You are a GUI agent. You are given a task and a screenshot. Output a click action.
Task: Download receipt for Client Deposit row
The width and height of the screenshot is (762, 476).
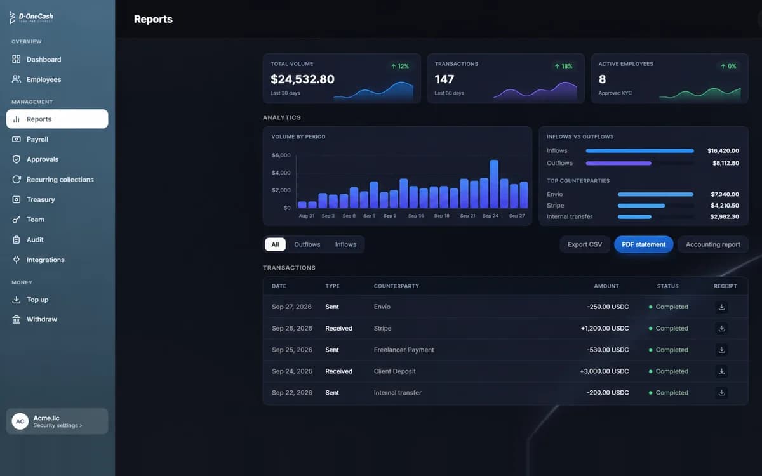[721, 371]
